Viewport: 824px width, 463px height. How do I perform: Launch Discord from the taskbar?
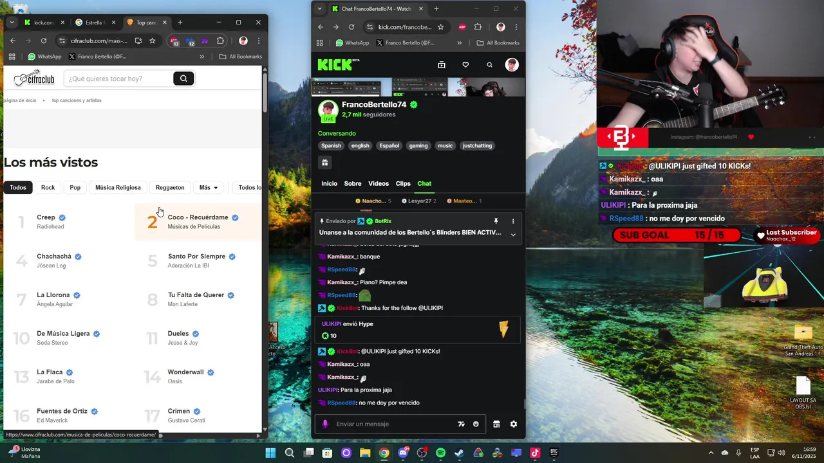pos(403,453)
